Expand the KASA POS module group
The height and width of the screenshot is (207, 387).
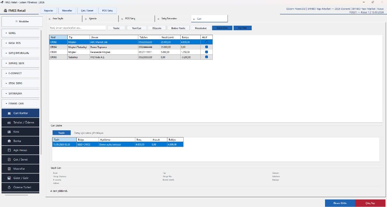(20, 43)
